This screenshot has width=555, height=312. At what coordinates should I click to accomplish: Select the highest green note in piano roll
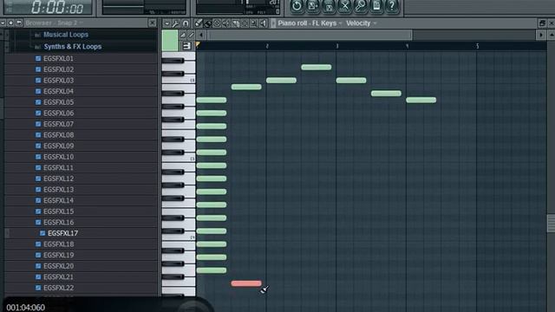317,68
